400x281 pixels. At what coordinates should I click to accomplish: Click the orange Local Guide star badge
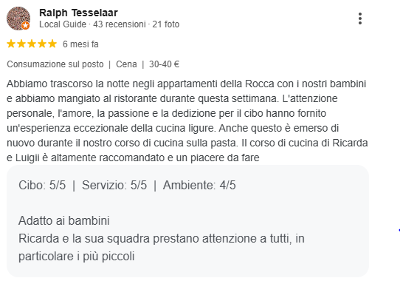pos(25,26)
